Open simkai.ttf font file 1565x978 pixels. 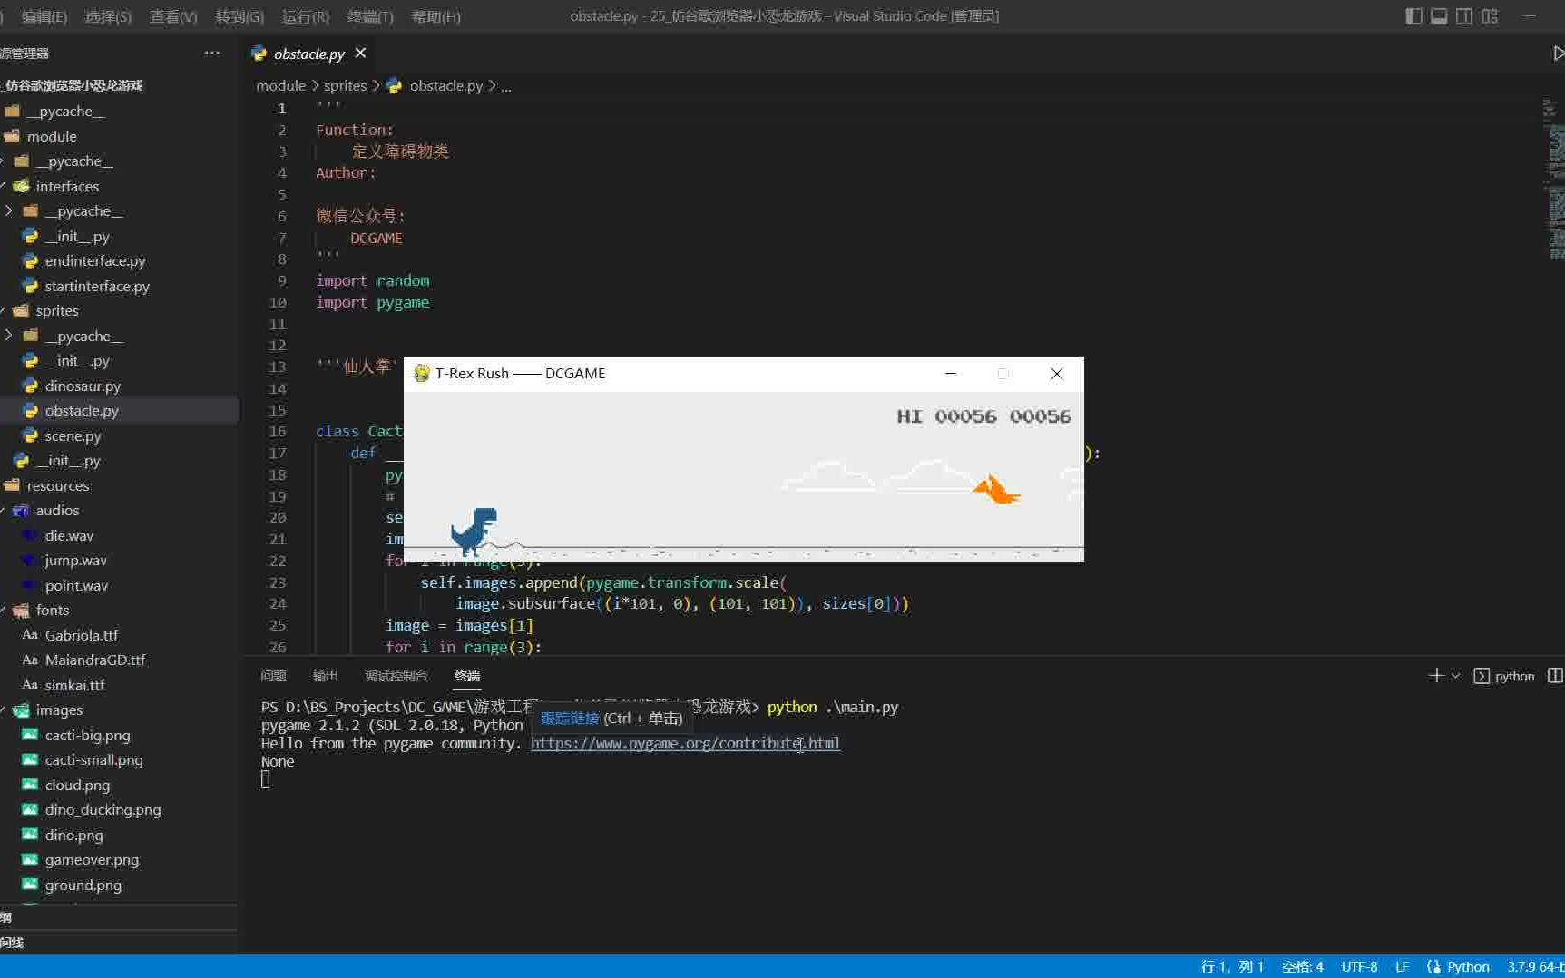[x=74, y=685]
